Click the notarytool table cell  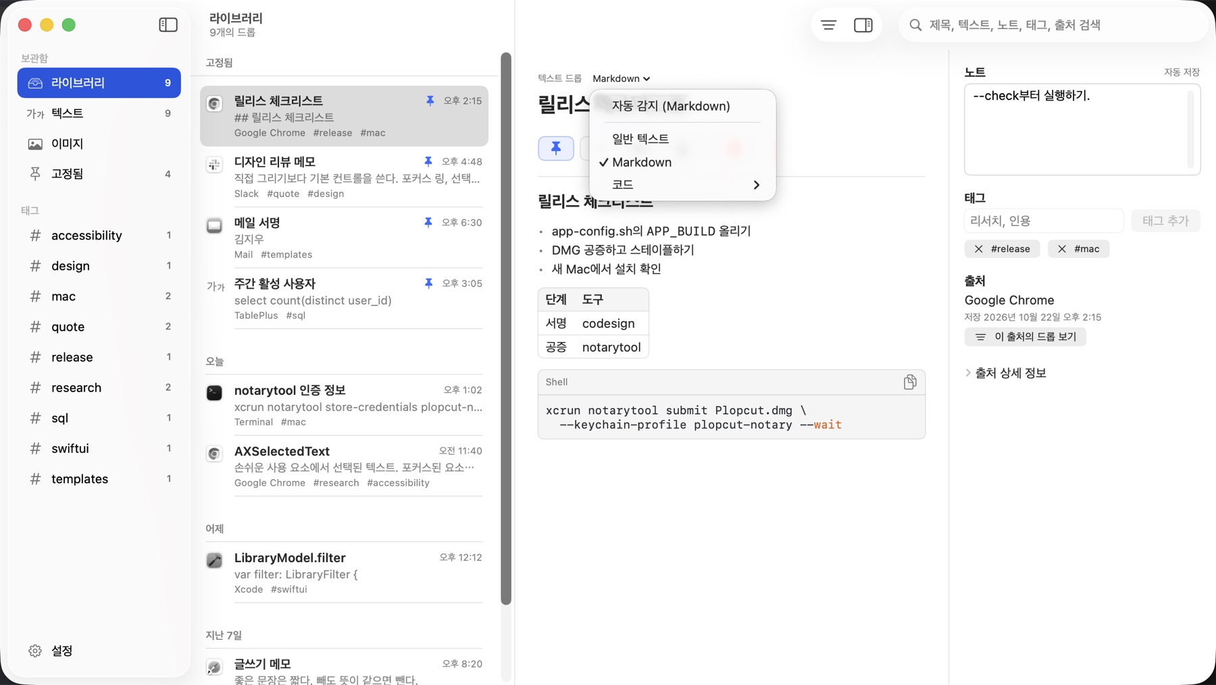pyautogui.click(x=611, y=347)
